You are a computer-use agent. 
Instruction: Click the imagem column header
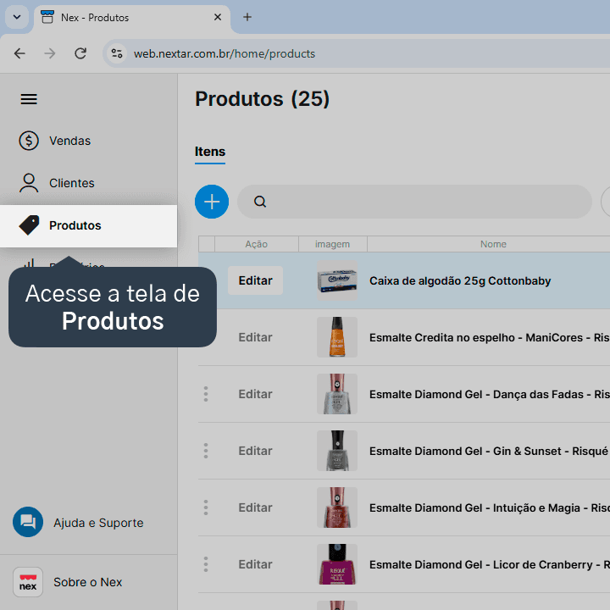[333, 244]
